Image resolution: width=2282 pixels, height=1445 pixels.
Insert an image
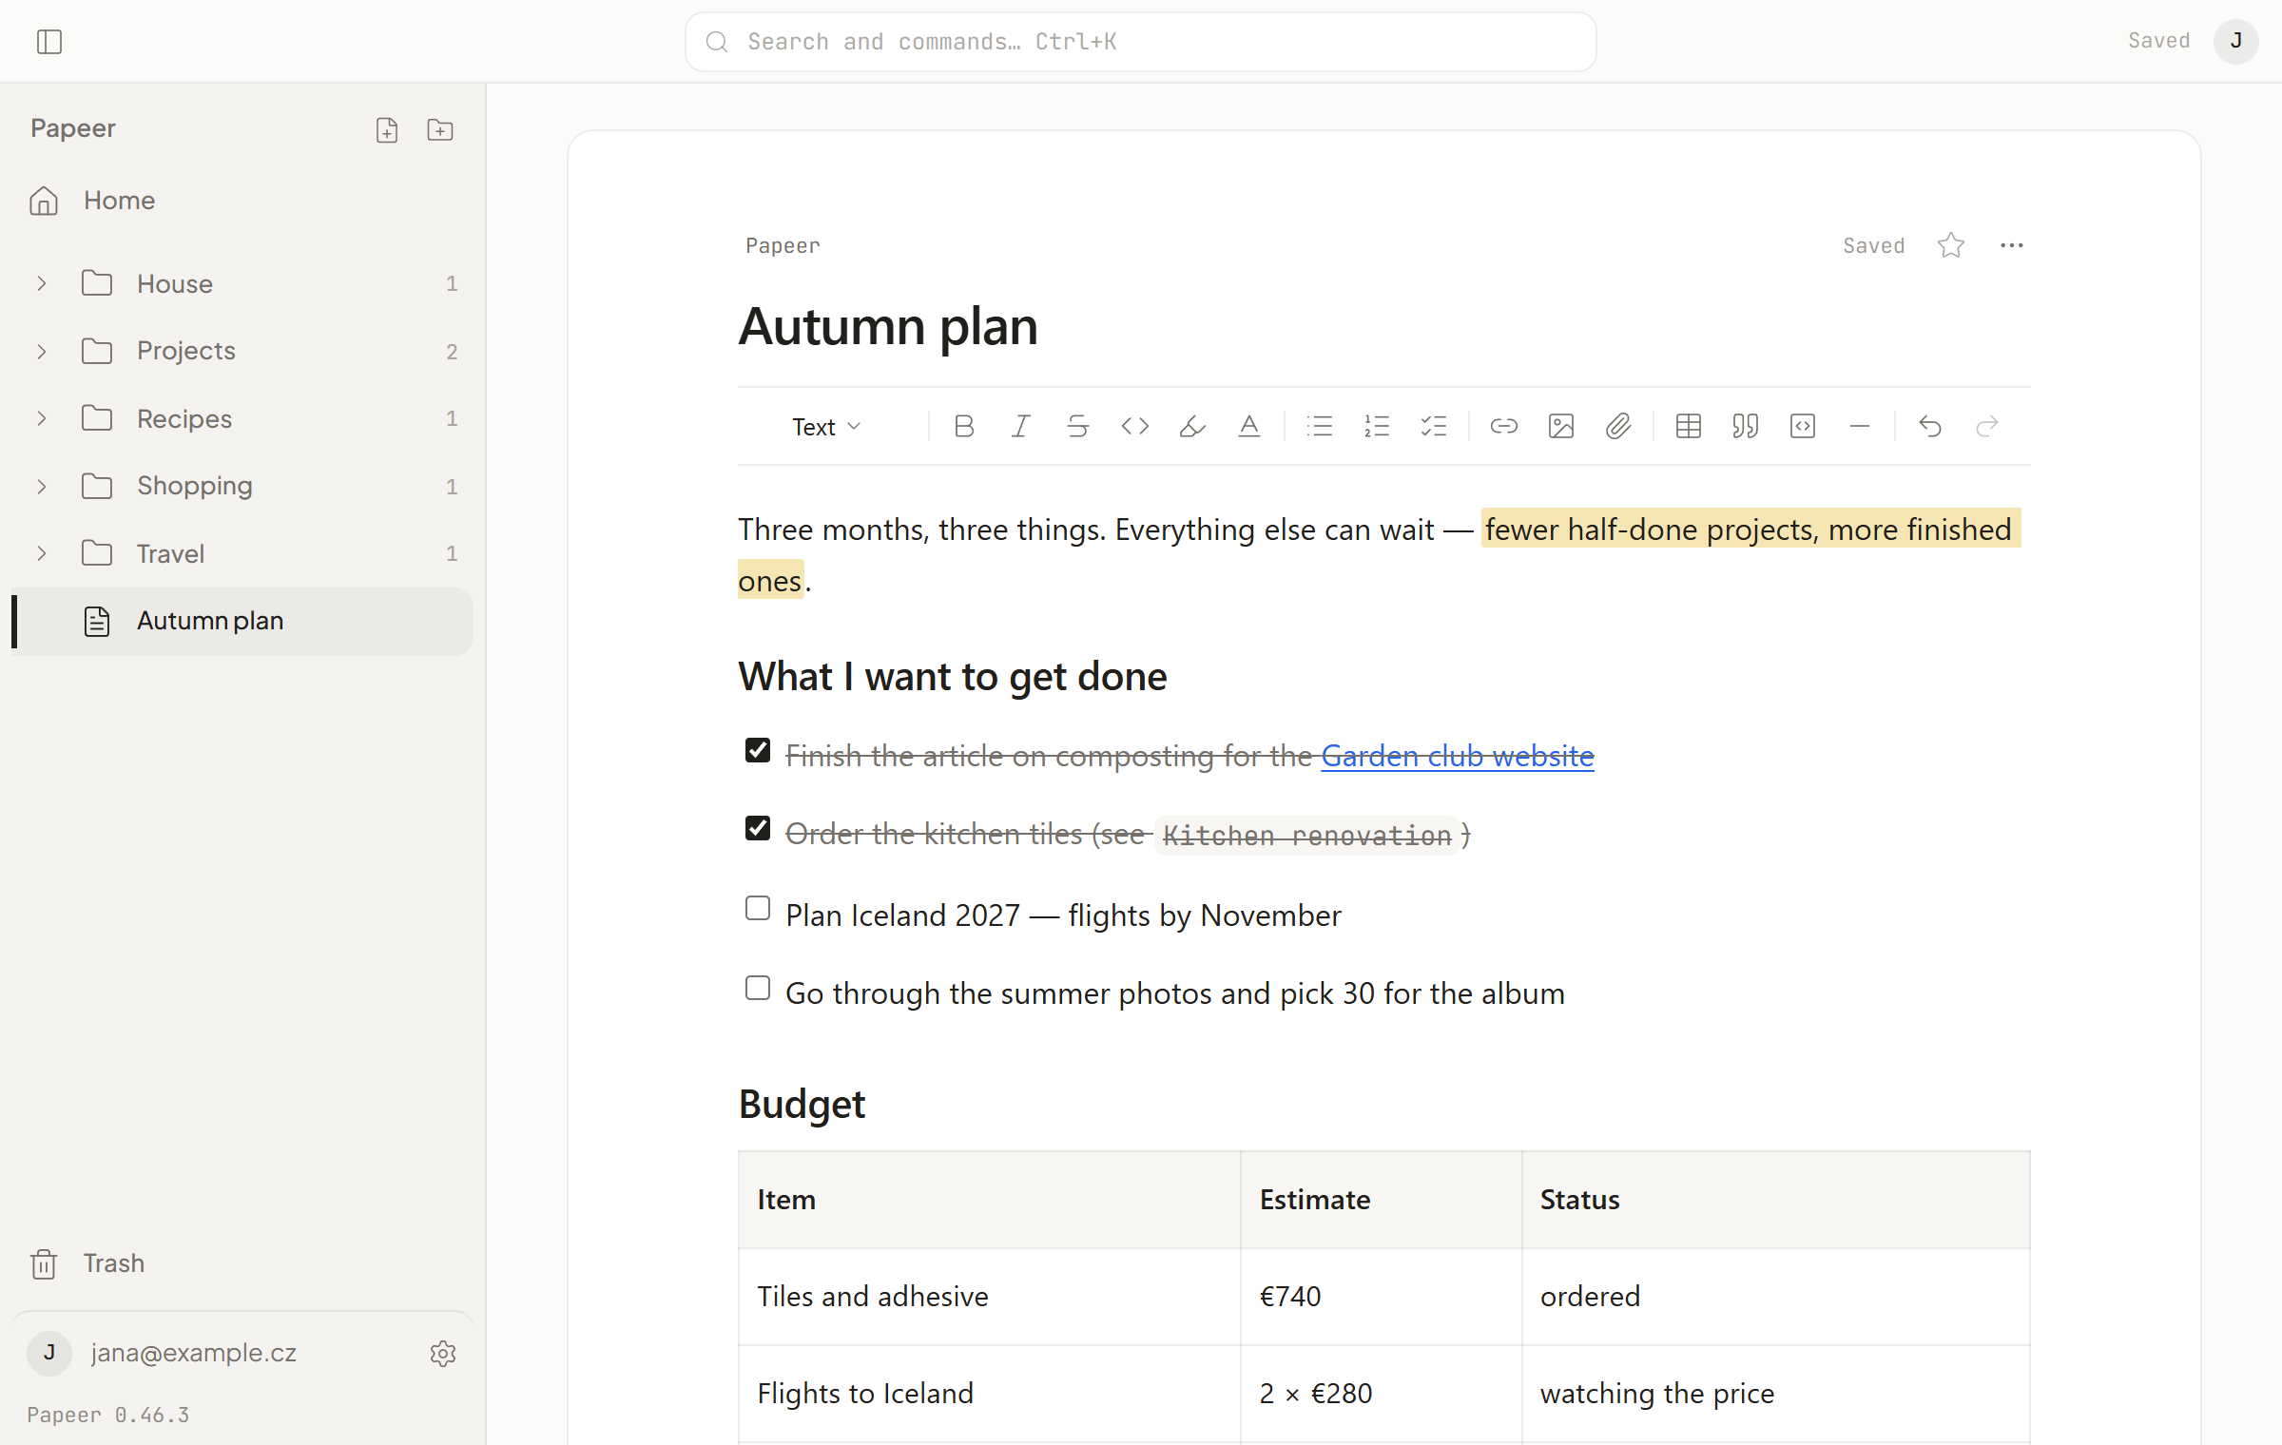1561,426
